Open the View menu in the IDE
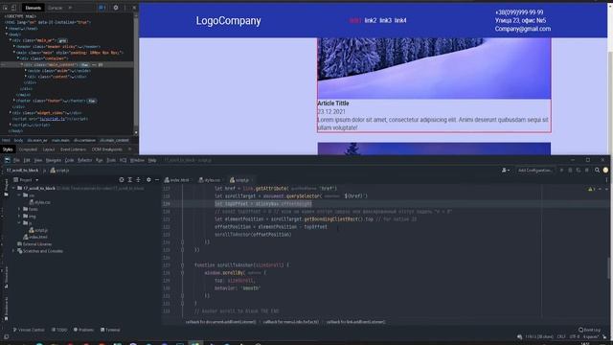The height and width of the screenshot is (345, 613). tap(38, 160)
